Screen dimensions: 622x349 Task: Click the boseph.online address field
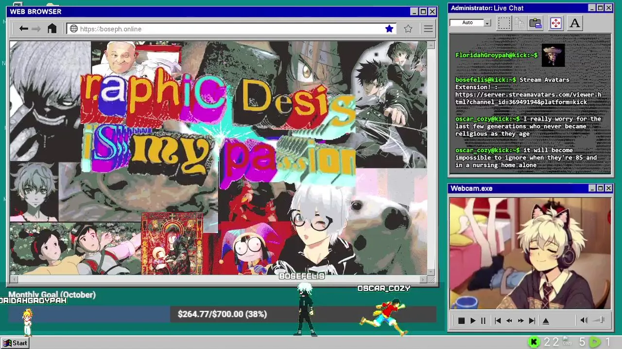point(231,29)
